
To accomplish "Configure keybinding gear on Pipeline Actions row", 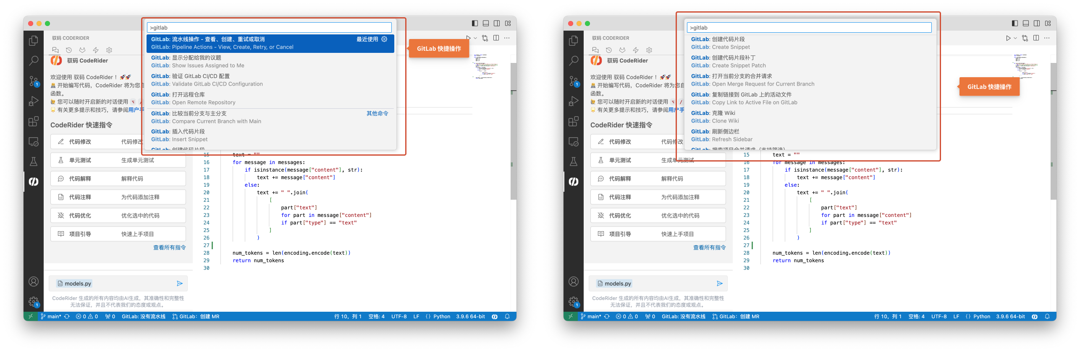I will coord(384,39).
